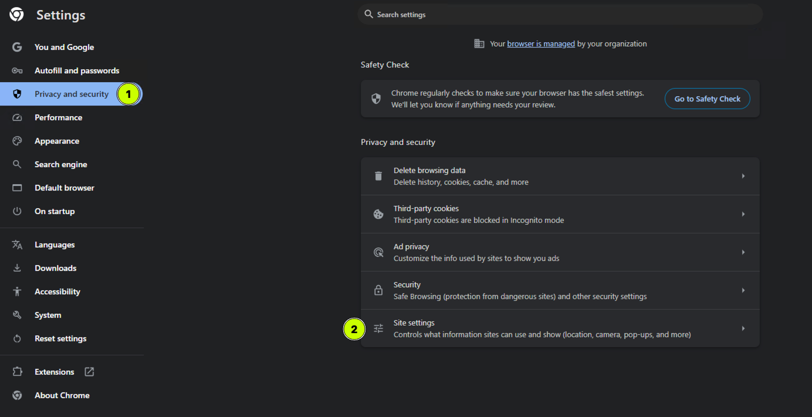
Task: Click 'Delete history, cookies, cache, and more' text
Action: (461, 182)
